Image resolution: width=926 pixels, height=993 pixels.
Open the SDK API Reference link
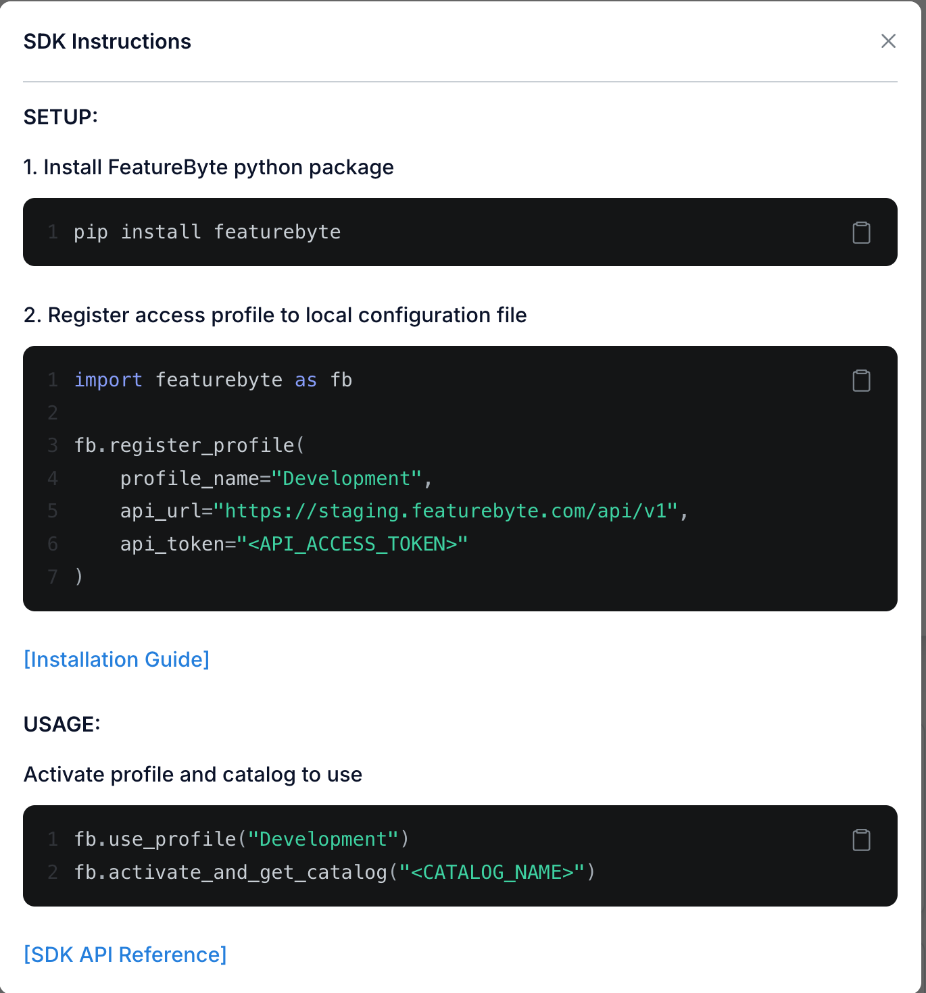tap(124, 954)
